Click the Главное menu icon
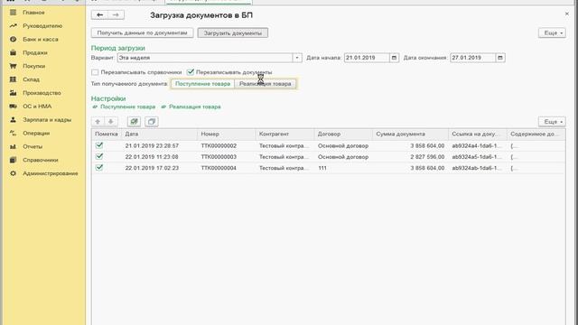 [x=13, y=13]
